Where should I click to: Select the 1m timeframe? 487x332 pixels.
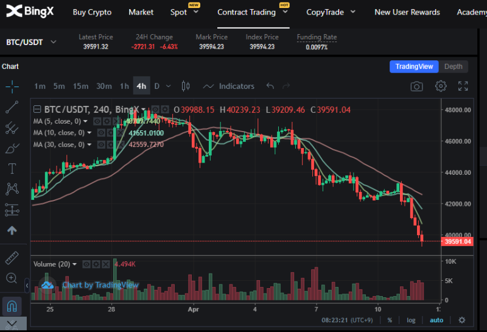pyautogui.click(x=40, y=86)
